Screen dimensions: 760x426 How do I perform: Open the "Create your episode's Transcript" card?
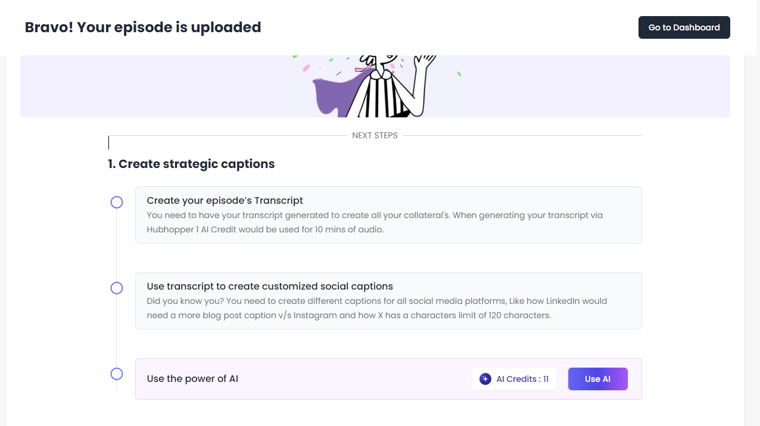click(388, 215)
